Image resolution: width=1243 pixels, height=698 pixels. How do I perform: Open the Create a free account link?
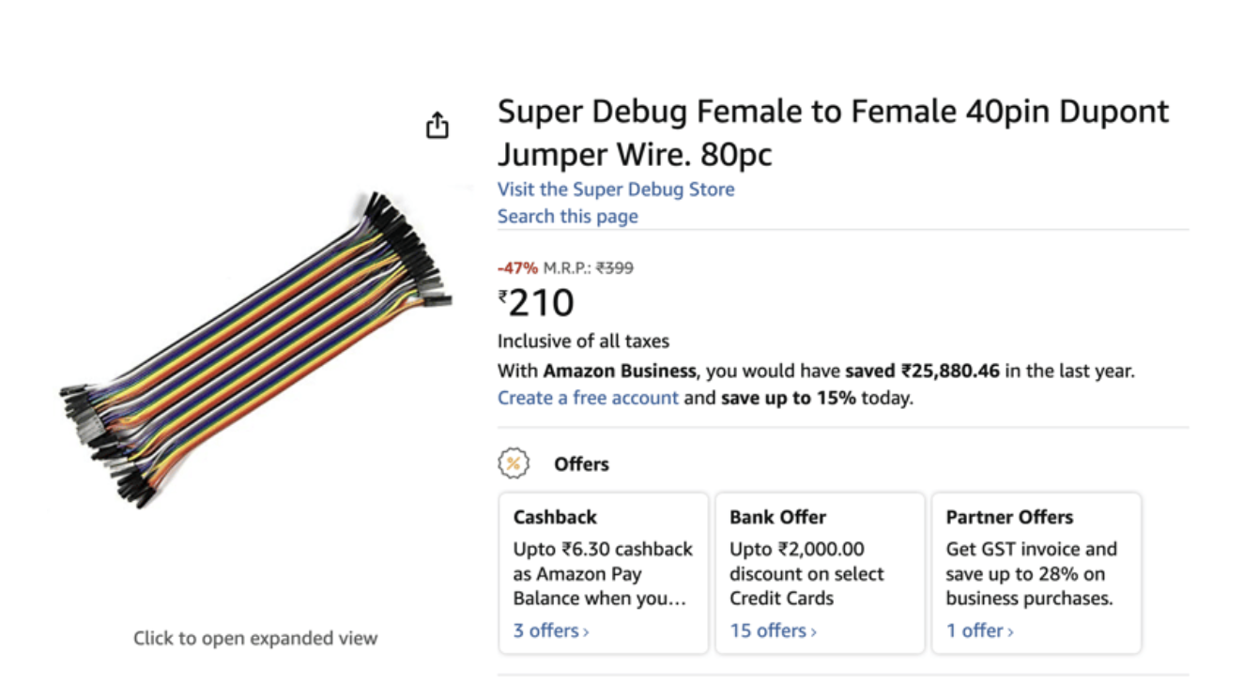[588, 398]
